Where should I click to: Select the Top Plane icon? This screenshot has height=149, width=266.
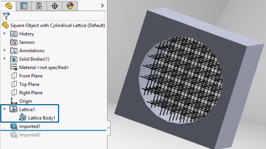(14, 84)
